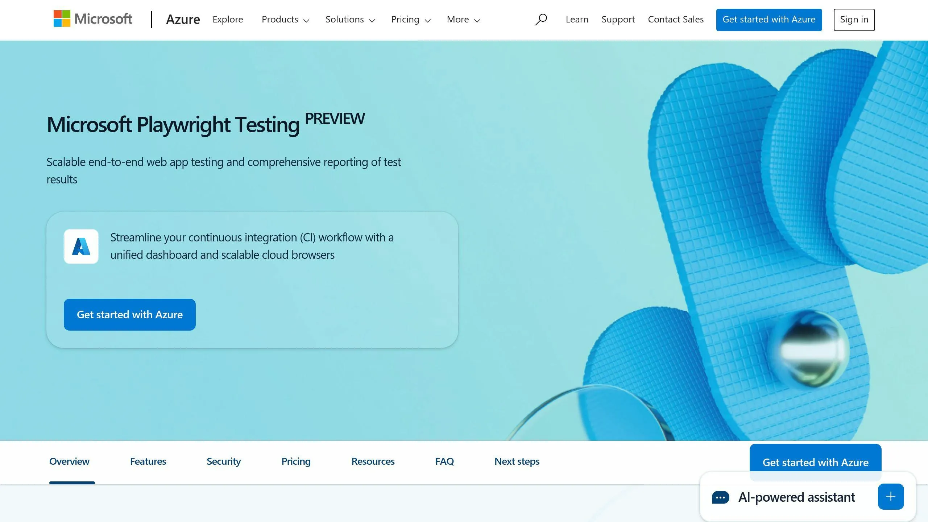Expand the More dropdown menu
The image size is (928, 522).
click(x=463, y=19)
